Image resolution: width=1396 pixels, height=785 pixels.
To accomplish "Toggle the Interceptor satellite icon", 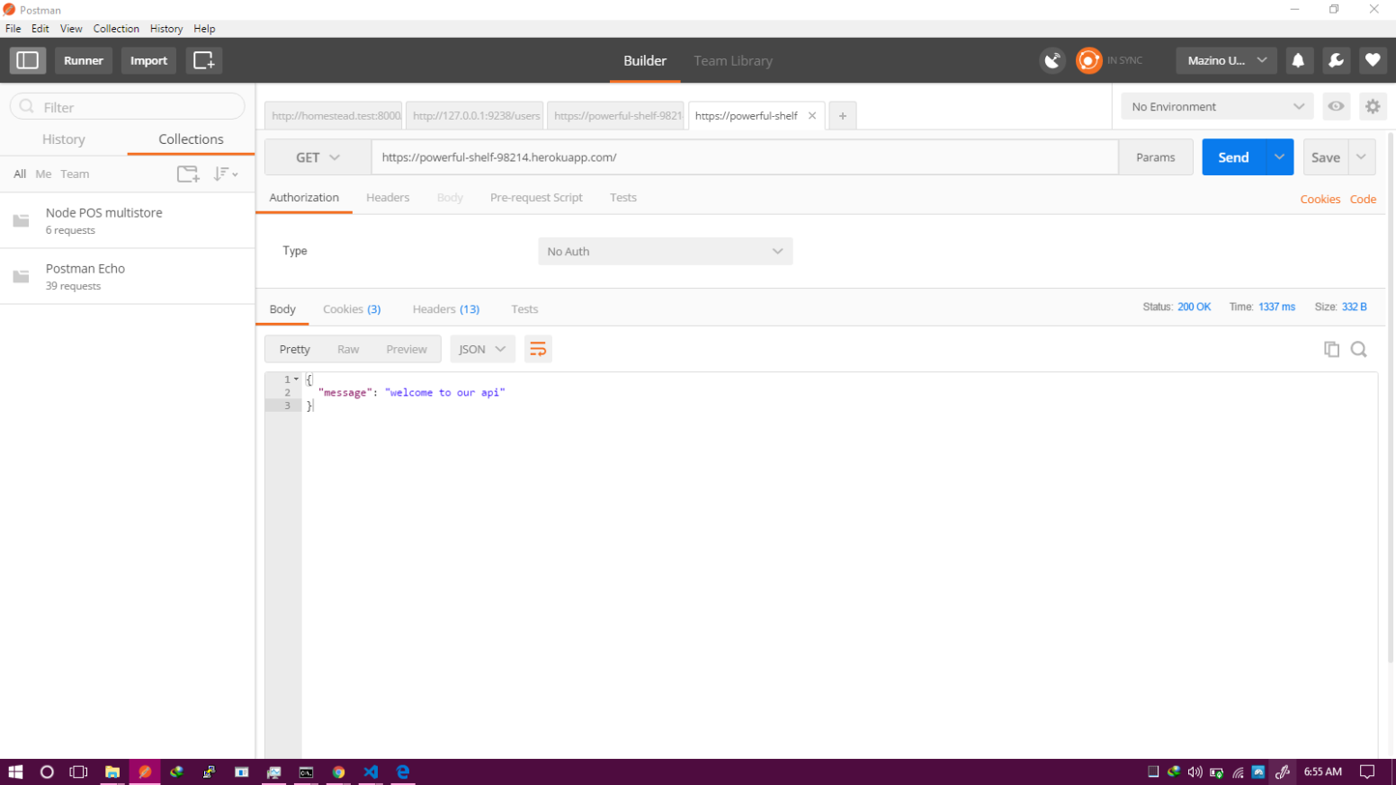I will (x=1052, y=60).
